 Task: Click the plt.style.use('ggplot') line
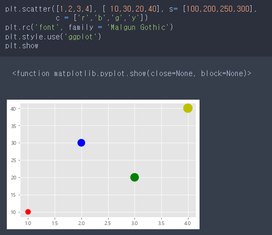53,37
